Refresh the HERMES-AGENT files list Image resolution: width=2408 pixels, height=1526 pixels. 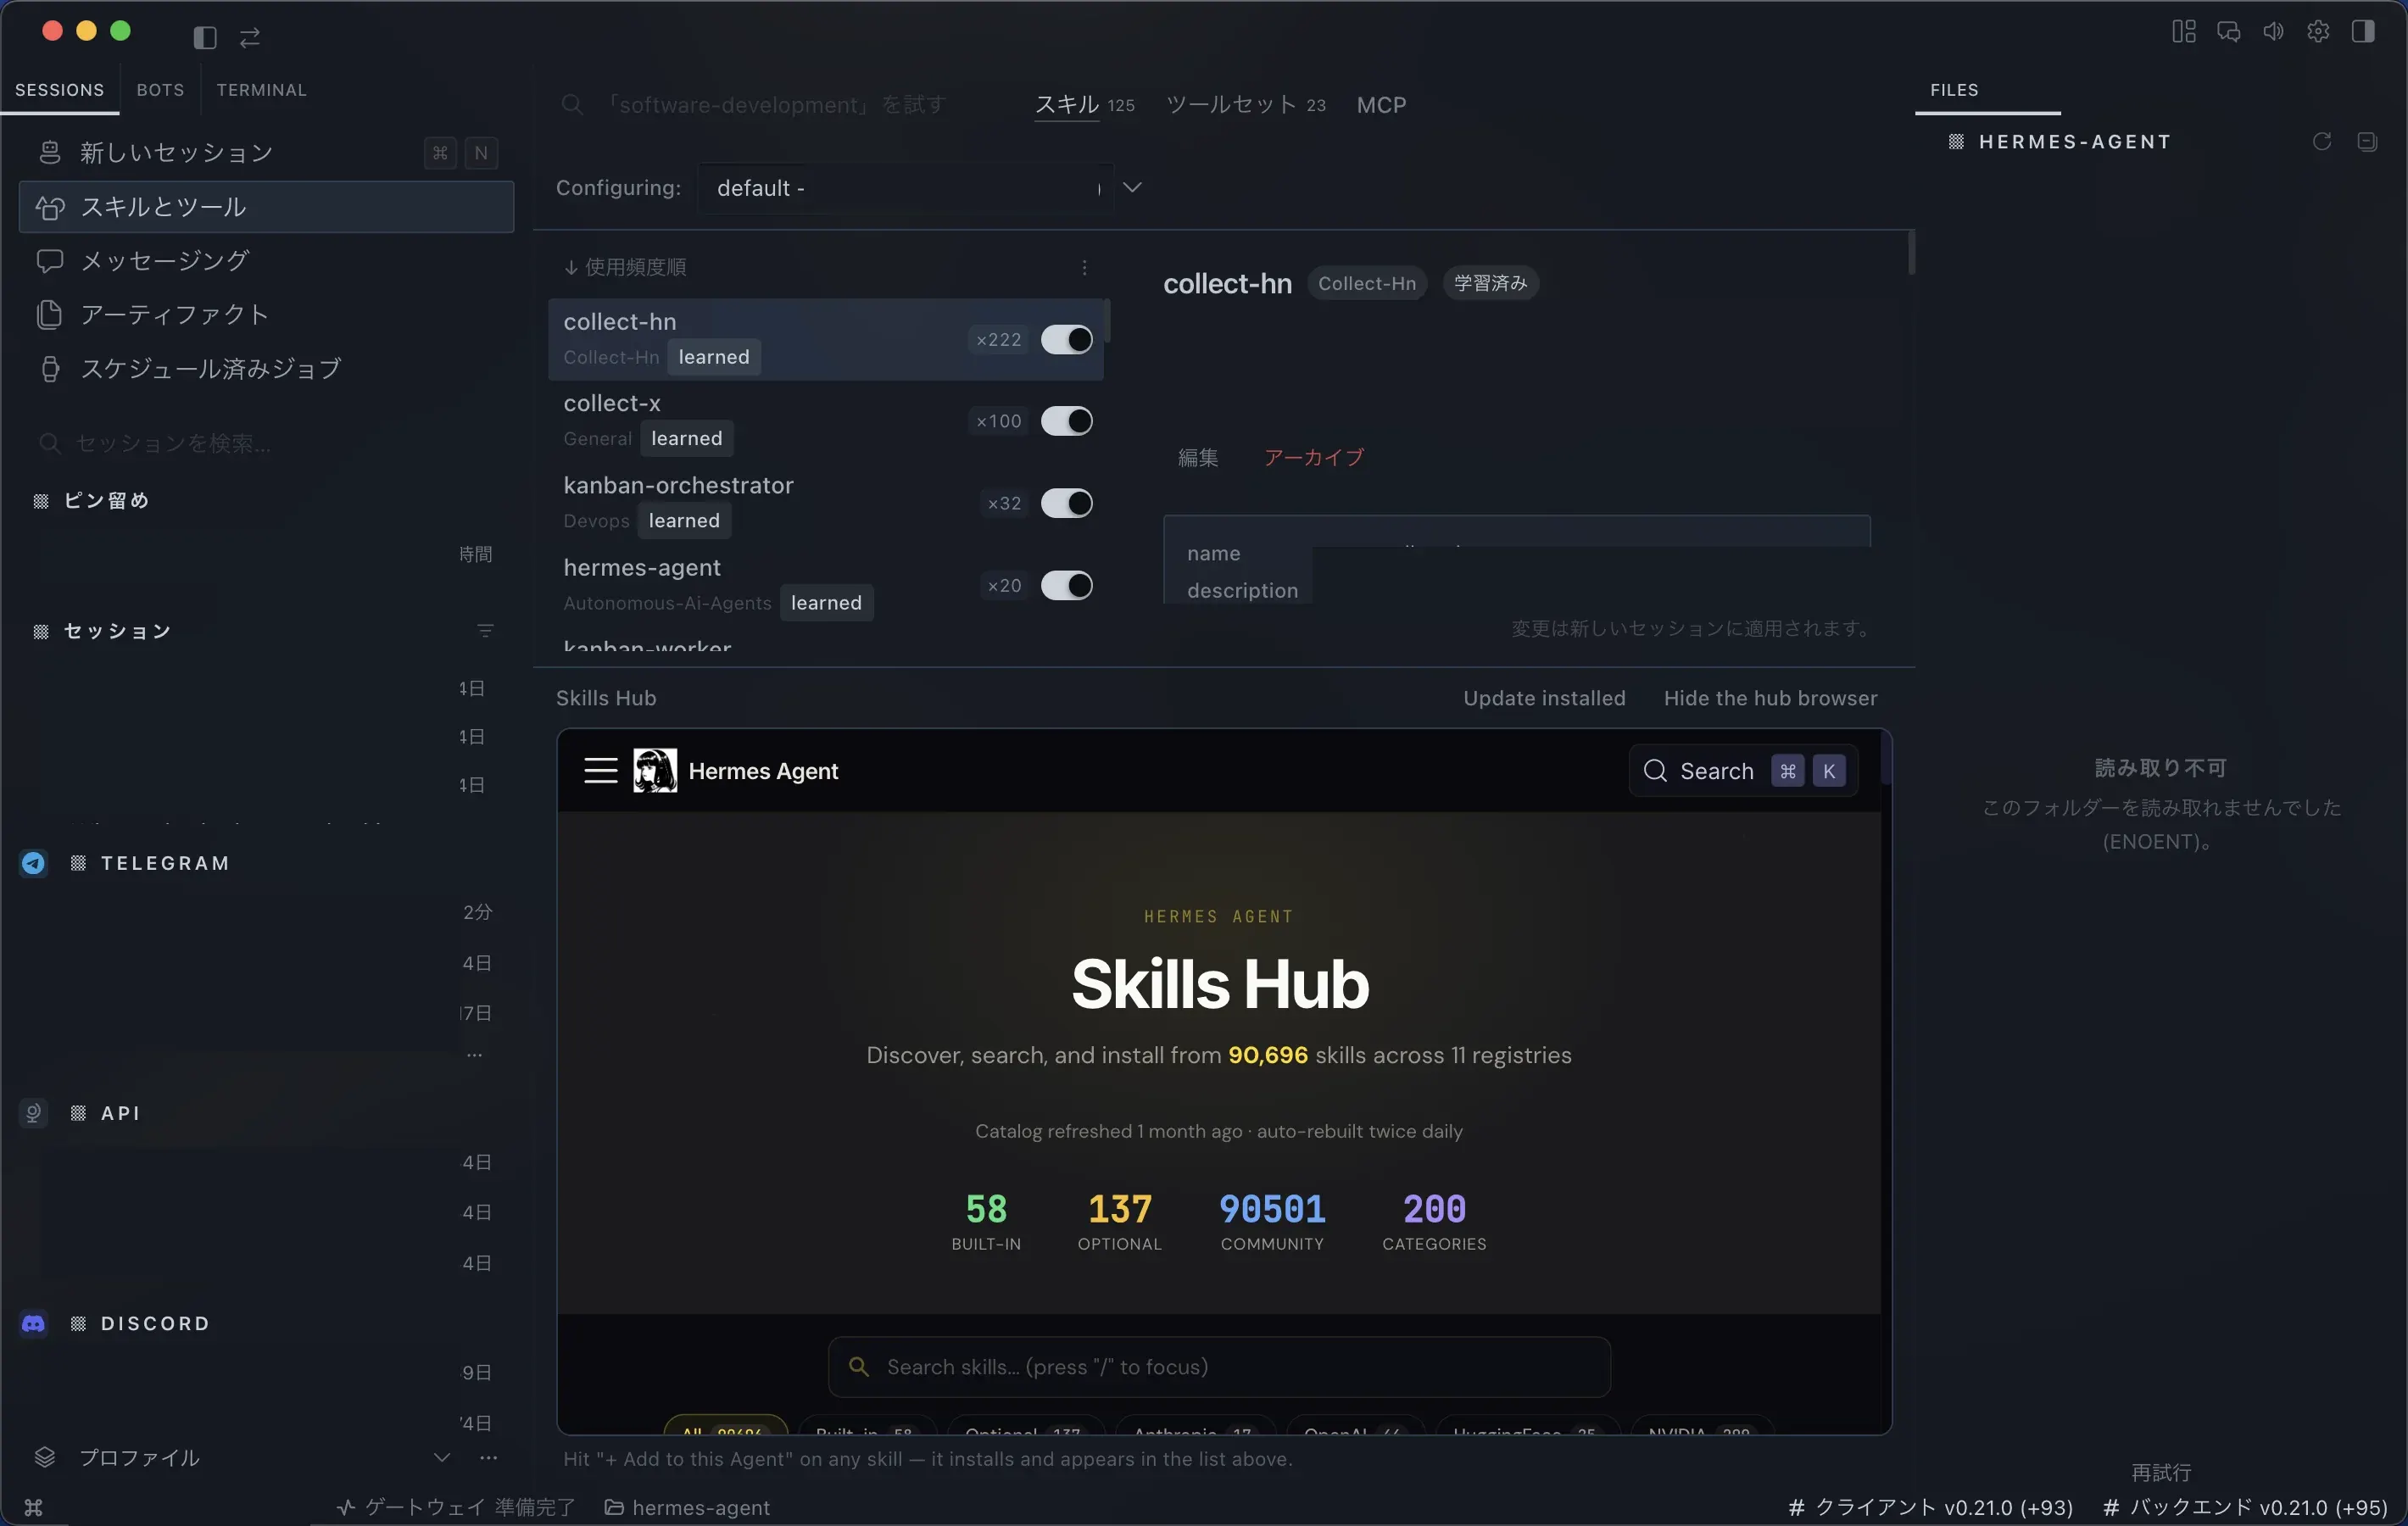pyautogui.click(x=2322, y=142)
